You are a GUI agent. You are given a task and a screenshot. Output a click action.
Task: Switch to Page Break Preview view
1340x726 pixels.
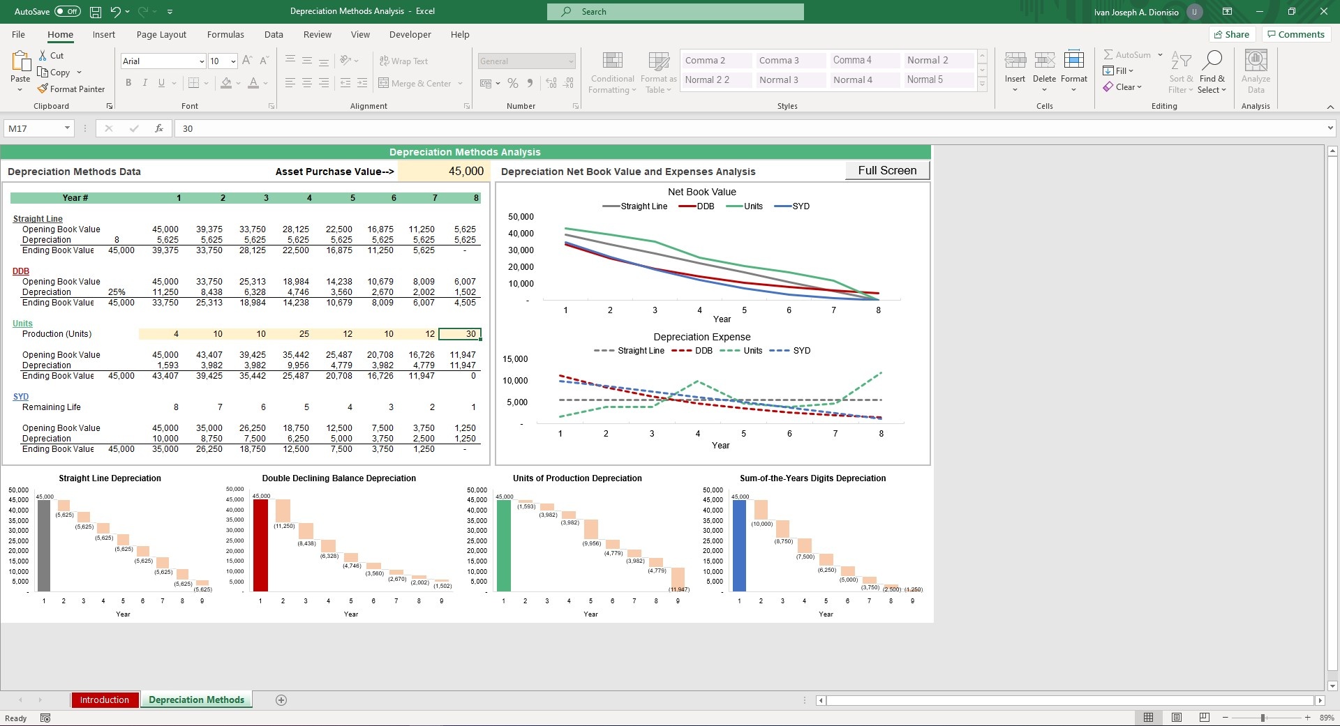point(1204,718)
